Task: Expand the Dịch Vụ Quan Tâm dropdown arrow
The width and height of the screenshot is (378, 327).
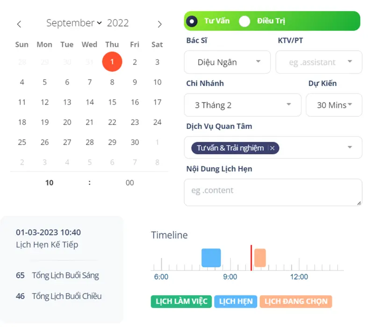Action: tap(350, 148)
